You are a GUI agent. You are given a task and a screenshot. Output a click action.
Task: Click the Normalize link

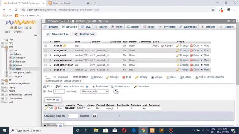click(x=141, y=87)
